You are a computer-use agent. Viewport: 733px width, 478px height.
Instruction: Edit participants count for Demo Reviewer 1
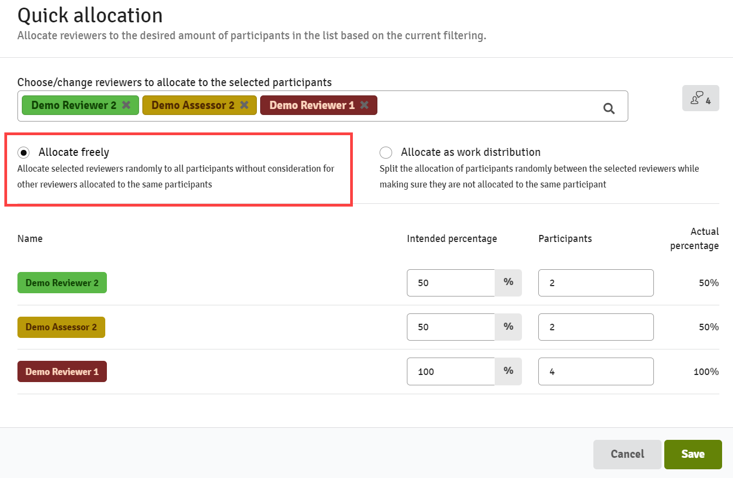(x=596, y=372)
